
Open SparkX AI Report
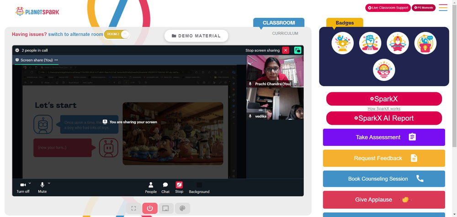pyautogui.click(x=384, y=118)
